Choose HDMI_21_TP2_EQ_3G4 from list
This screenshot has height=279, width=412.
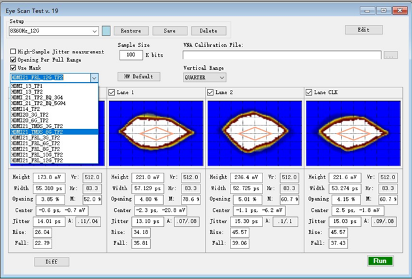click(54, 98)
